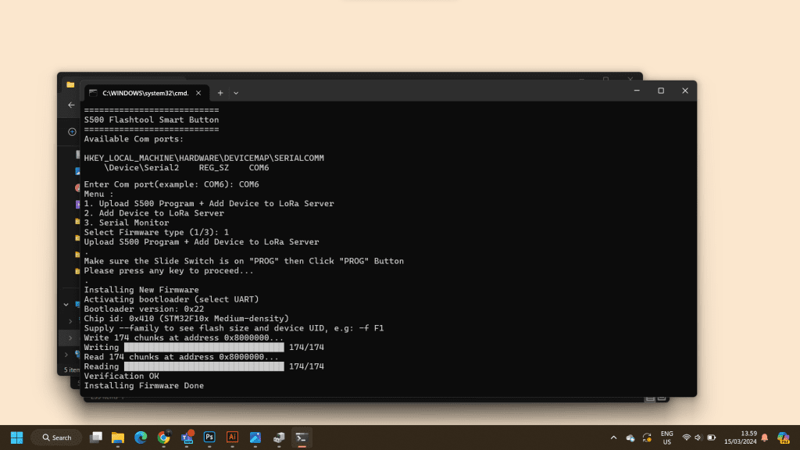Open the ENG US language switcher
Screen dimensions: 800x450
tap(666, 437)
